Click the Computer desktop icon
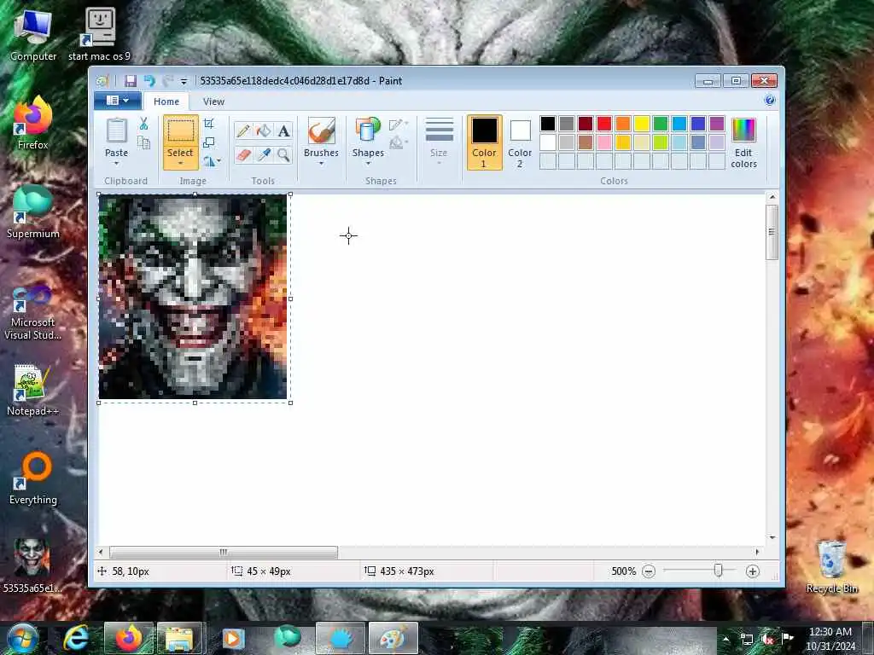The height and width of the screenshot is (655, 874). [33, 35]
